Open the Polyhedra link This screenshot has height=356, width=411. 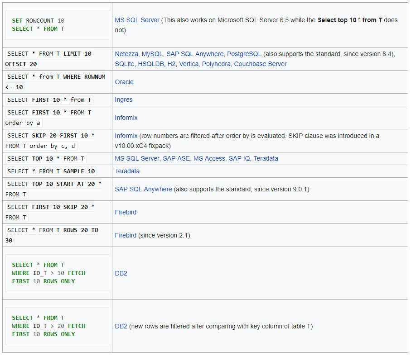coord(216,64)
